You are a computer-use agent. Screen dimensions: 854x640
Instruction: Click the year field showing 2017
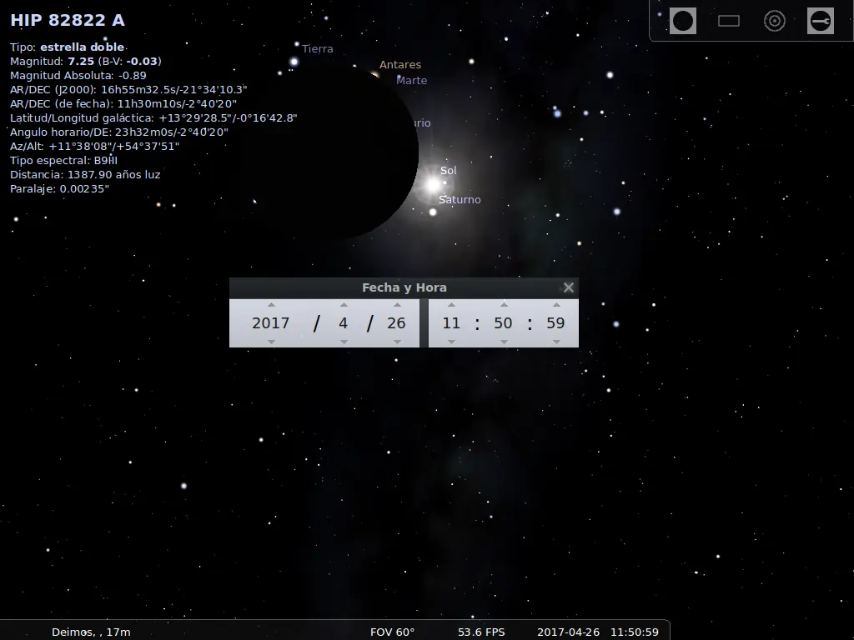tap(271, 323)
